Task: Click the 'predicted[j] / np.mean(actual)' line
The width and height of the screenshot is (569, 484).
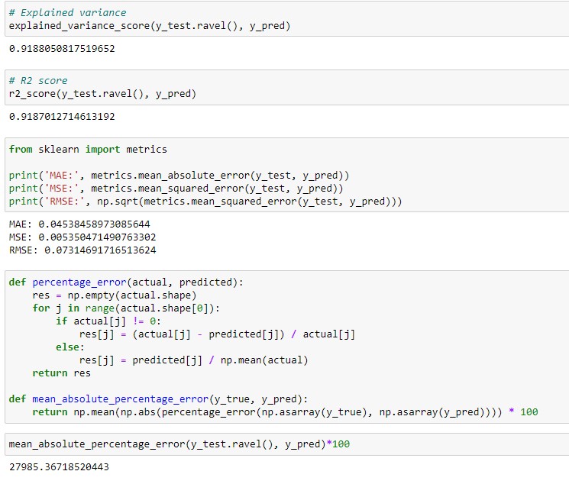Action: coord(193,360)
